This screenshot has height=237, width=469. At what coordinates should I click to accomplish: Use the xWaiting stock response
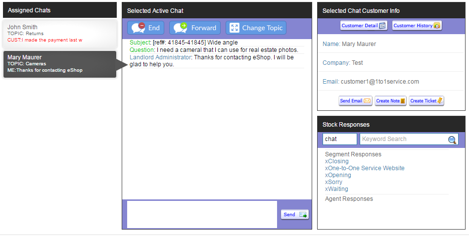(x=336, y=189)
